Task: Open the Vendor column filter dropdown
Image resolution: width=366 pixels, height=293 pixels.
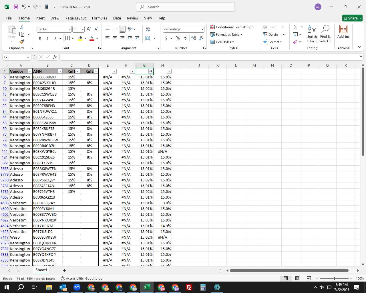Action: pyautogui.click(x=30, y=71)
